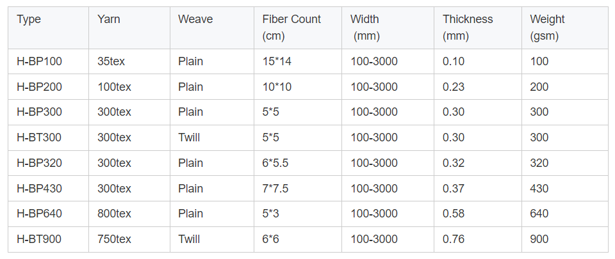Select the 800tex yarn cell

coord(114,214)
